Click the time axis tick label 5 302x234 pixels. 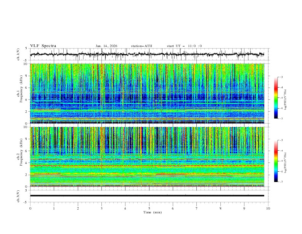pyautogui.click(x=149, y=208)
